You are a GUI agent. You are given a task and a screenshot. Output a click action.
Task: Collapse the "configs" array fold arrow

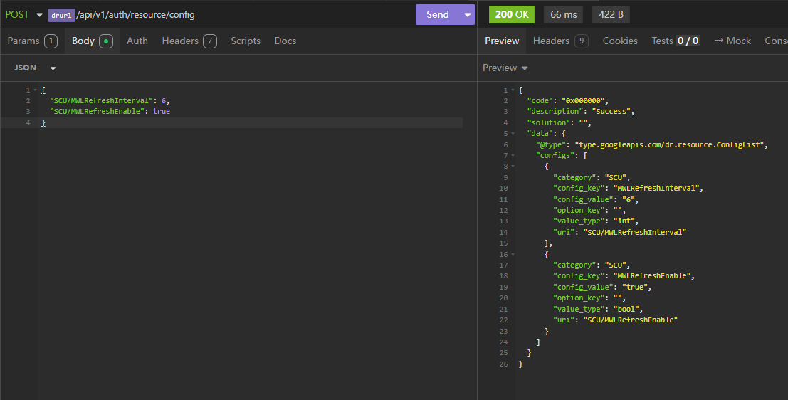click(513, 155)
